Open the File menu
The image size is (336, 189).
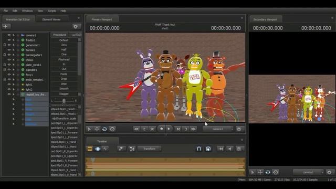click(6, 10)
